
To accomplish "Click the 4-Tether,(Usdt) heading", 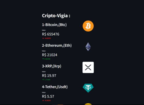I will 55,87.
